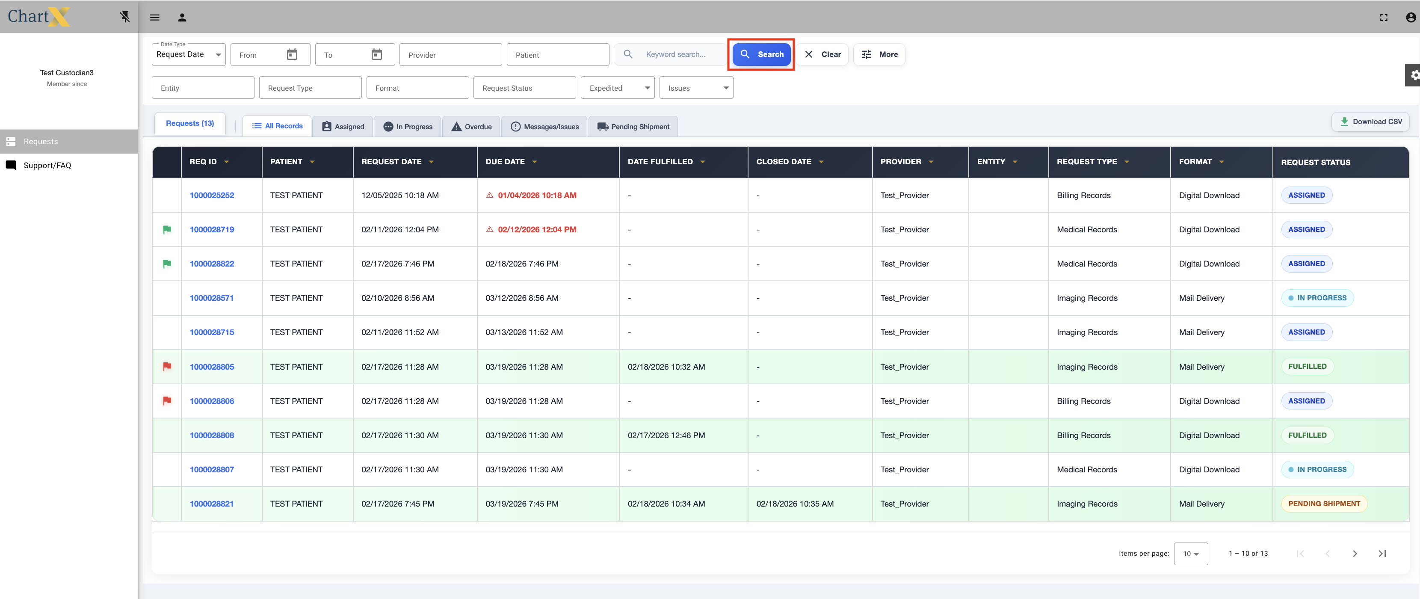
Task: Click red flag on request 1000028806
Action: tap(167, 401)
